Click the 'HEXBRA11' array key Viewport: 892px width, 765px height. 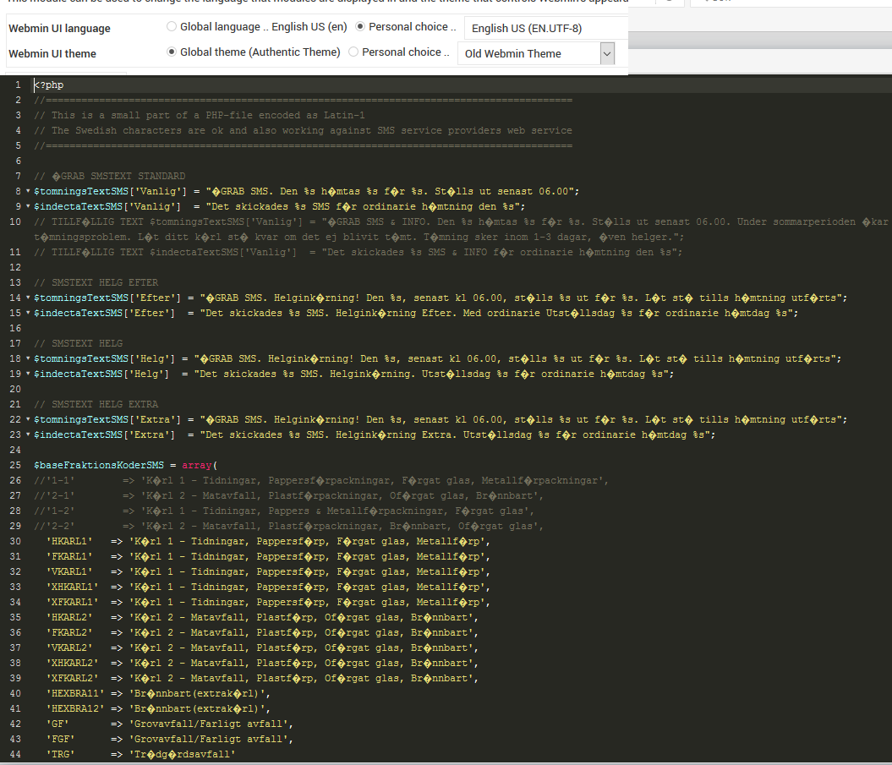[x=75, y=694]
